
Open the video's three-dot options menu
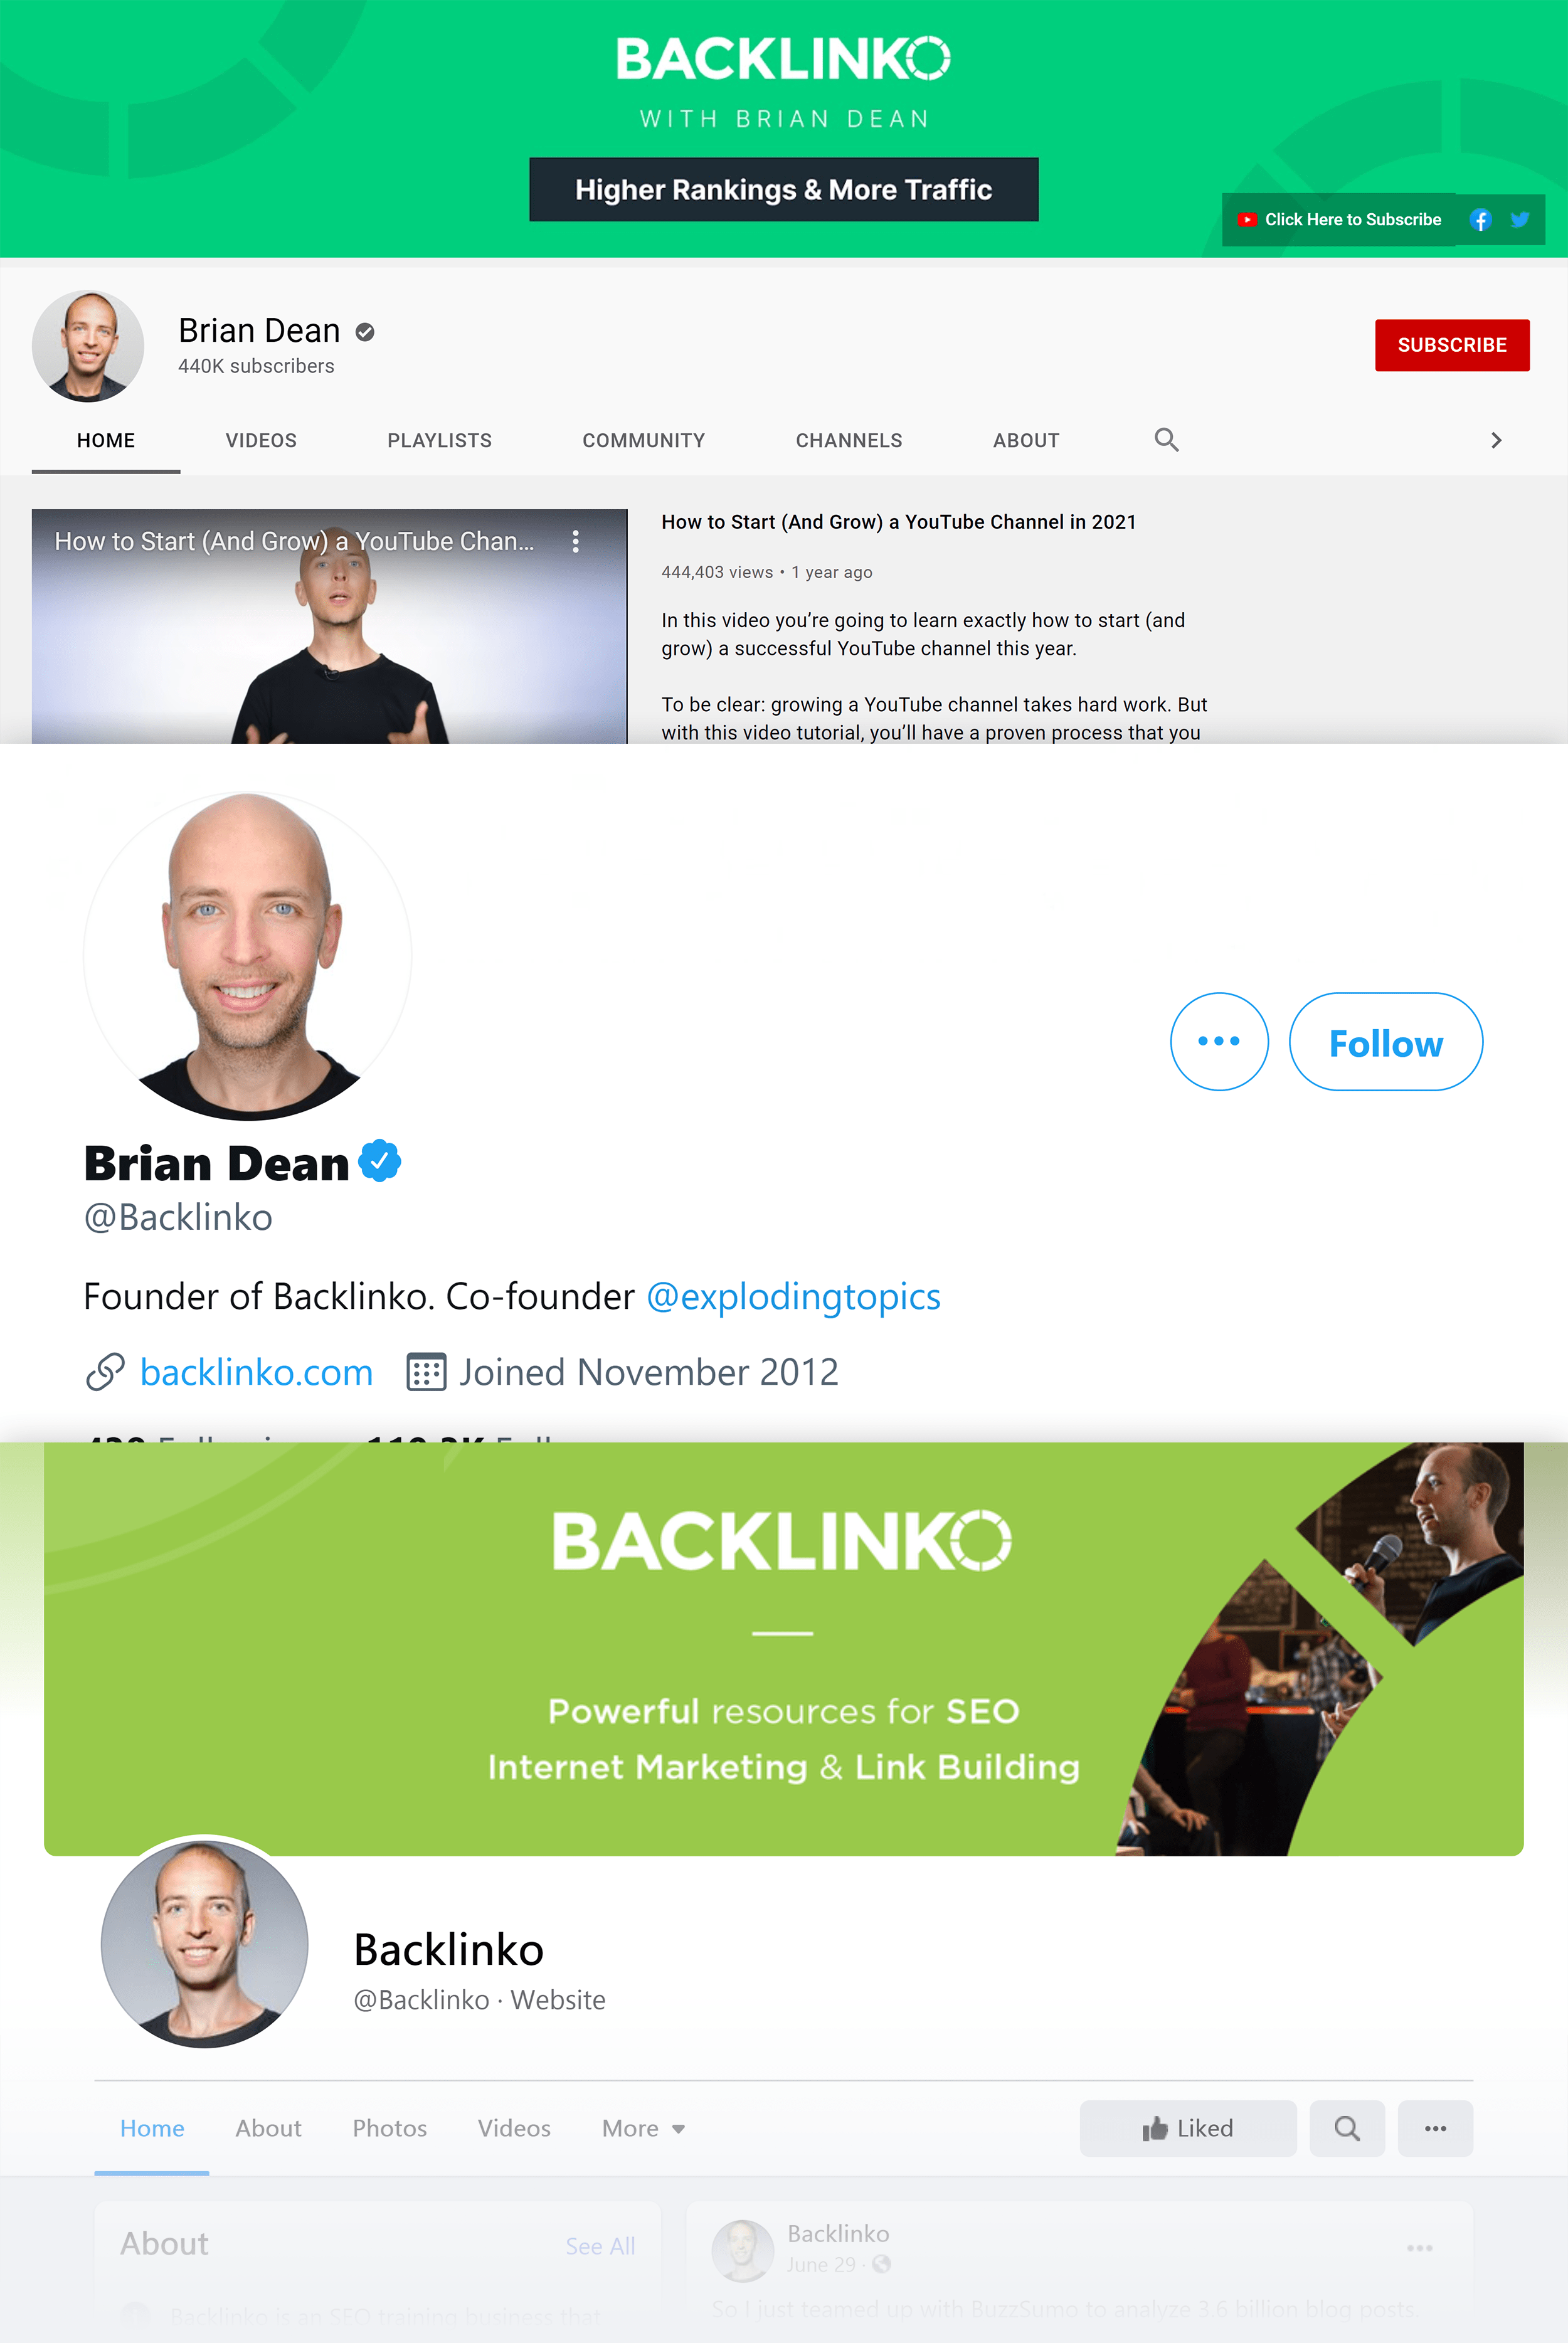point(575,541)
